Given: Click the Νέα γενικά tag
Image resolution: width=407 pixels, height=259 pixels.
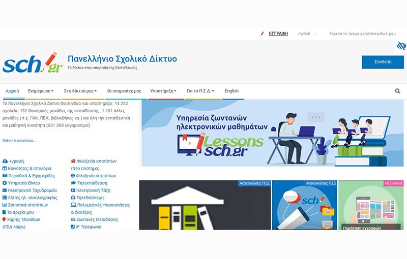Looking at the screenshot, I should [393, 183].
